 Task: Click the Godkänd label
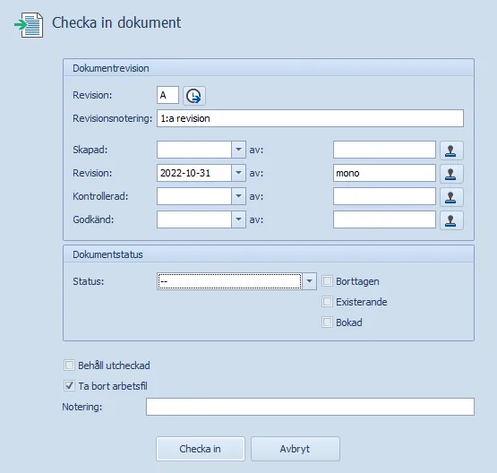click(93, 219)
